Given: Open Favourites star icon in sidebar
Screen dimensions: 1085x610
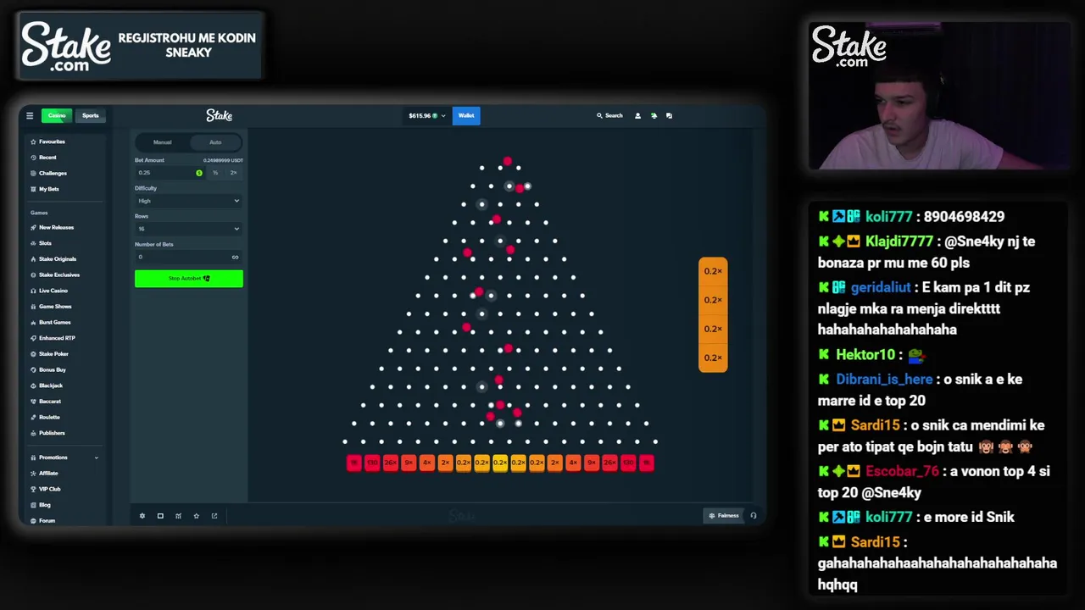Looking at the screenshot, I should [x=33, y=141].
